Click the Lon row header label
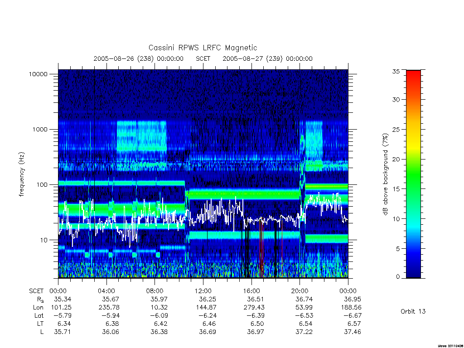Viewport: 464px width, 348px height. point(38,308)
